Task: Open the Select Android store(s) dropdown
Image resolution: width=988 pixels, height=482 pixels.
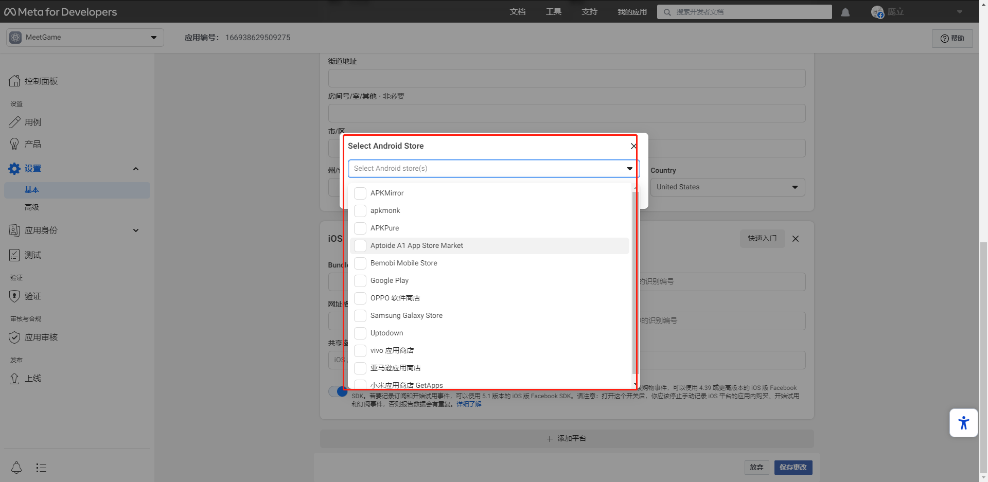Action: pyautogui.click(x=493, y=169)
